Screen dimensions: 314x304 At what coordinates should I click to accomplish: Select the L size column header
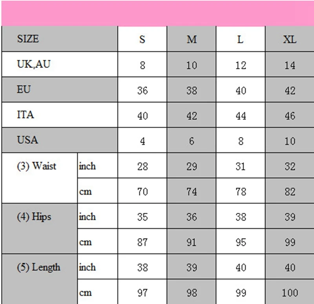[241, 38]
